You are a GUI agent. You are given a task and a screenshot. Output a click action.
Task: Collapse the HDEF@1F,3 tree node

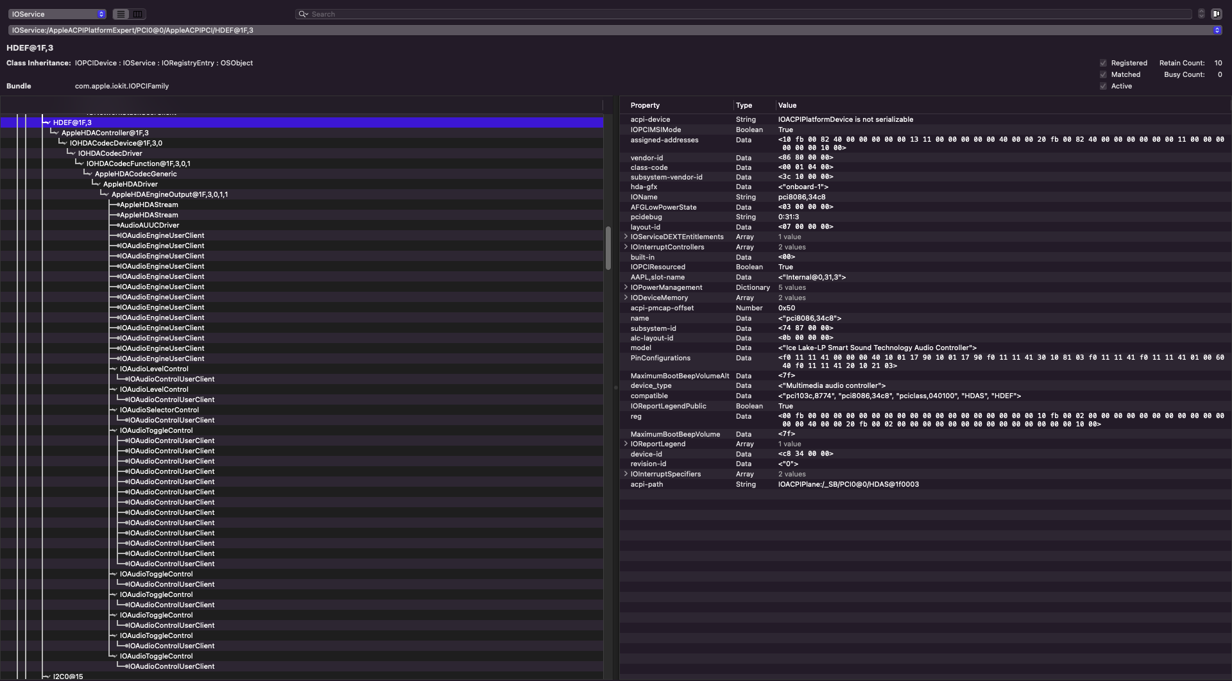(x=47, y=122)
